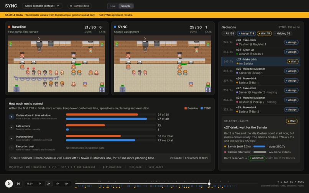Click the 7.7 ms total value

165,141
